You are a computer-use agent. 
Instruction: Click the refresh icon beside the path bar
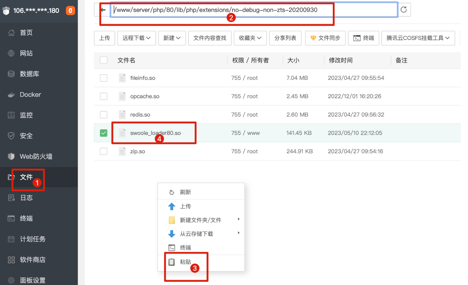[404, 10]
